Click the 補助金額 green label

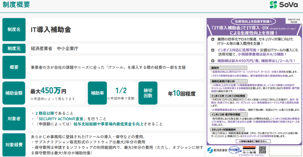click(14, 93)
